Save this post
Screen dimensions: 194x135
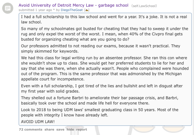(60, 129)
